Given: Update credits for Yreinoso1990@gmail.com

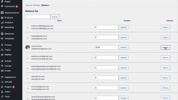Looking at the screenshot, I should coord(123,27).
